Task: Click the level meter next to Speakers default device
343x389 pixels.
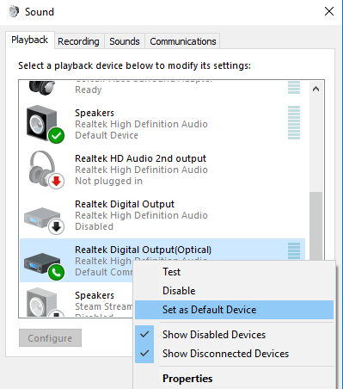Action: tap(294, 123)
